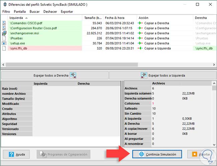
Task: Open the Pantalla menu
Action: tap(20, 12)
